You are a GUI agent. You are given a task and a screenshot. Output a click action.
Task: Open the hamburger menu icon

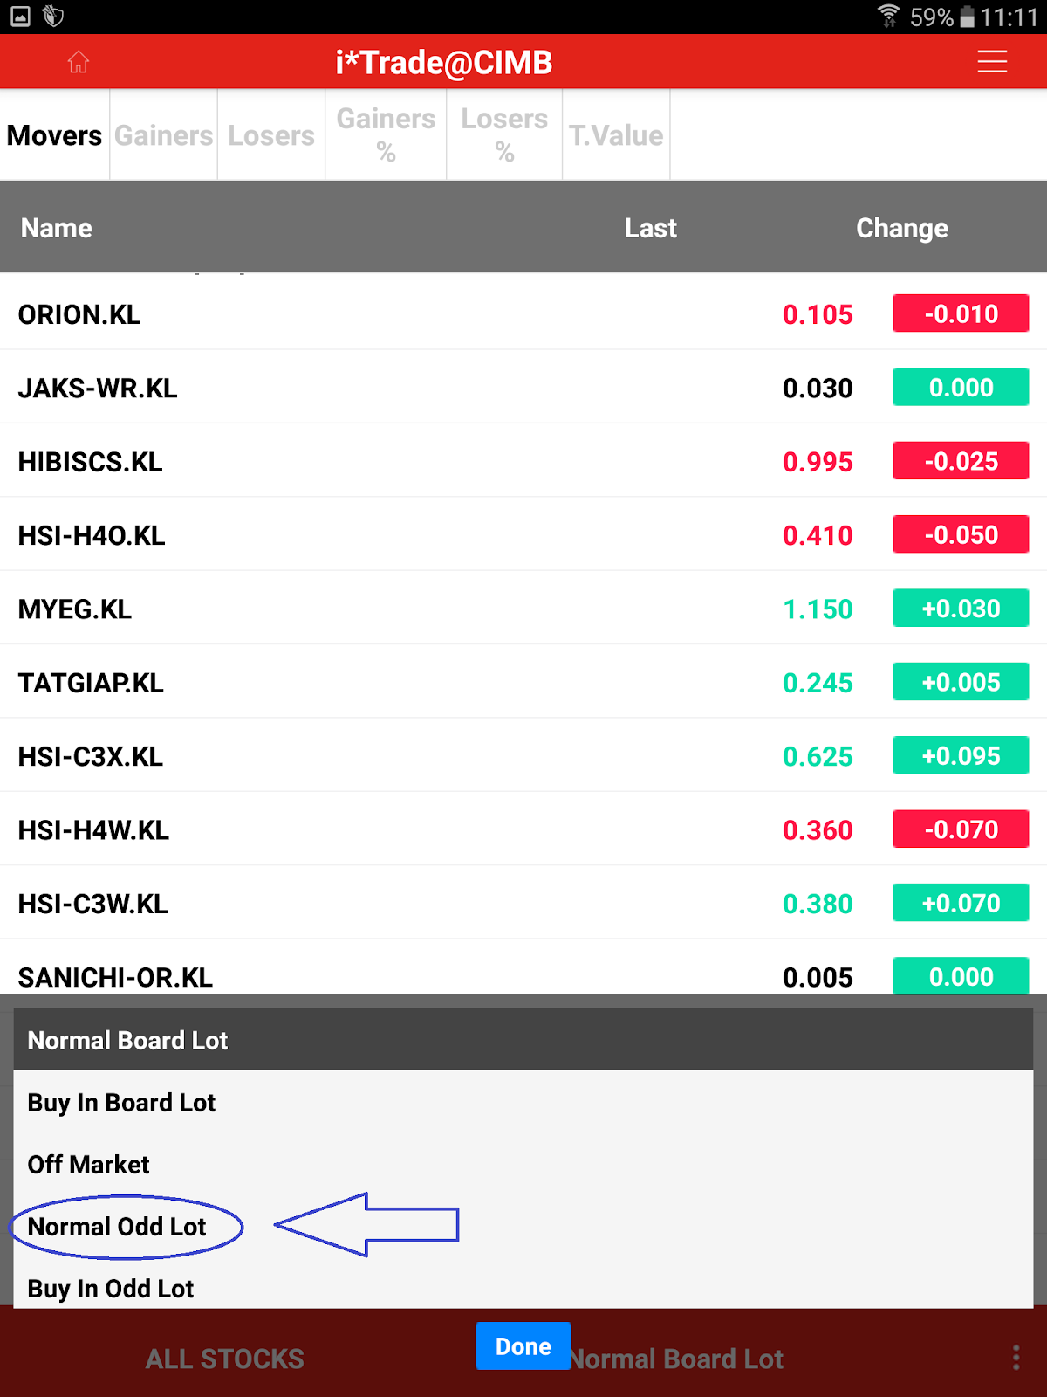click(x=992, y=62)
